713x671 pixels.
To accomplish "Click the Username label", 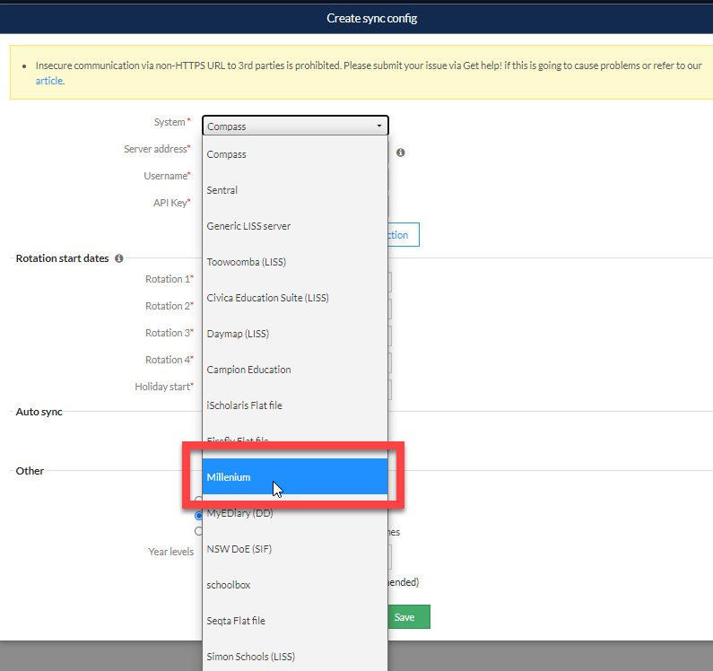I will pos(167,176).
